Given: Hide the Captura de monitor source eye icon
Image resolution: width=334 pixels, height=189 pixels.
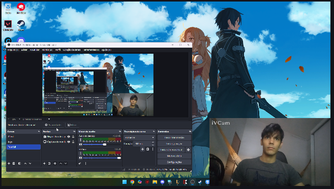Looking at the screenshot, I should point(69,142).
